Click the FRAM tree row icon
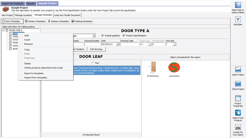Image resolution: width=246 pixels, height=138 pixels. [10, 43]
